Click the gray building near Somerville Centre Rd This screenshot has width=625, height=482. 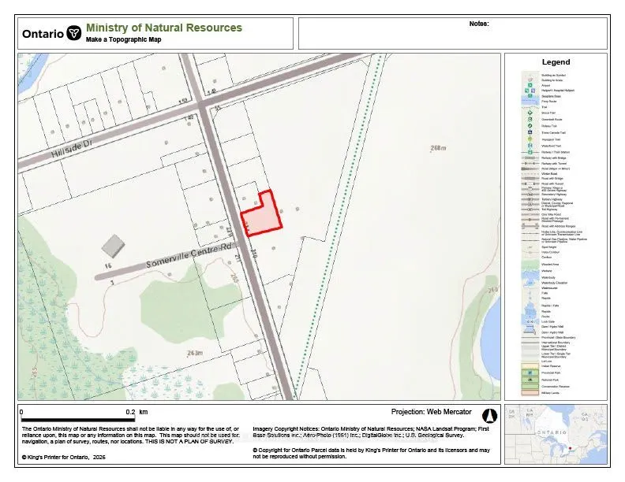coord(113,246)
